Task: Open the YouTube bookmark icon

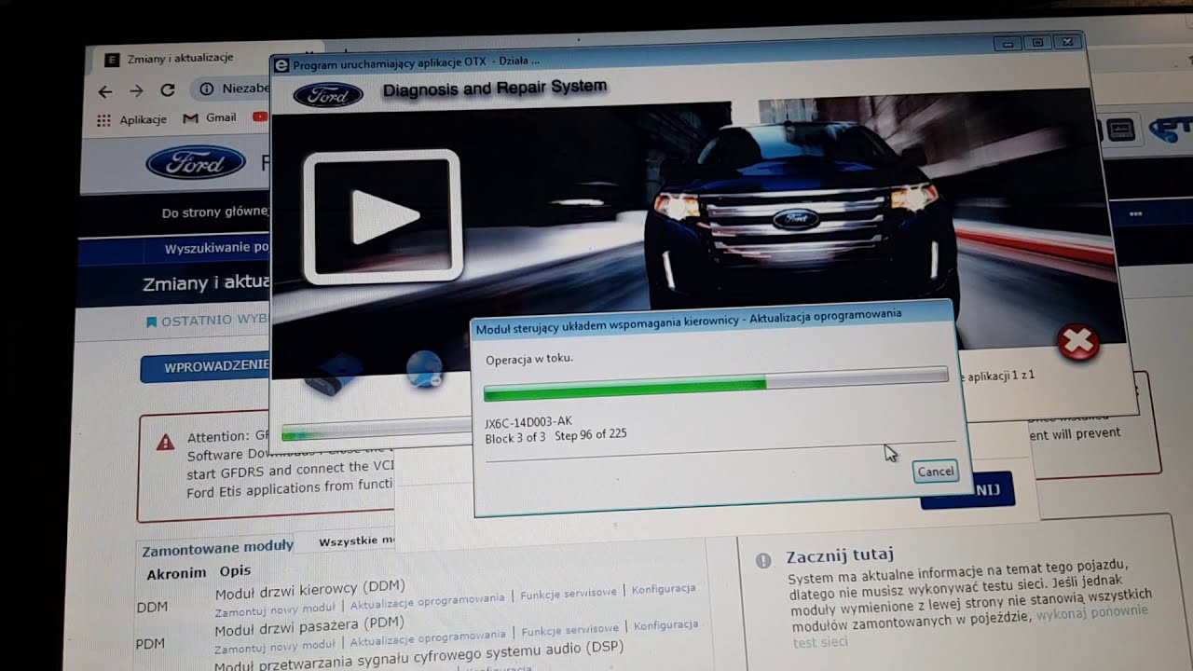Action: (x=260, y=117)
